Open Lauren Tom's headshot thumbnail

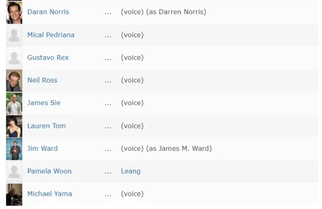click(14, 126)
